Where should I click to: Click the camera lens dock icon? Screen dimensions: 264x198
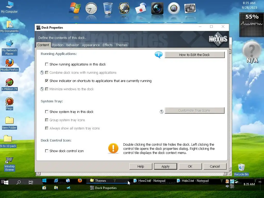point(157,8)
